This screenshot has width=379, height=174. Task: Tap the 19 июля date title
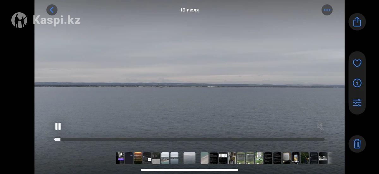tap(189, 10)
